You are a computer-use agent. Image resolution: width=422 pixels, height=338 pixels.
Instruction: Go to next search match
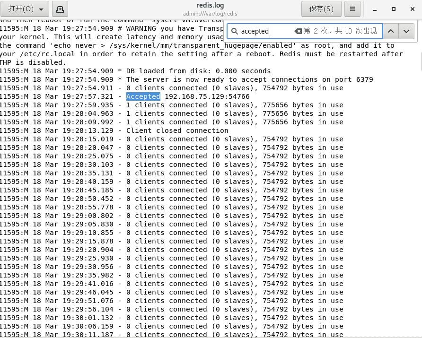click(x=406, y=31)
